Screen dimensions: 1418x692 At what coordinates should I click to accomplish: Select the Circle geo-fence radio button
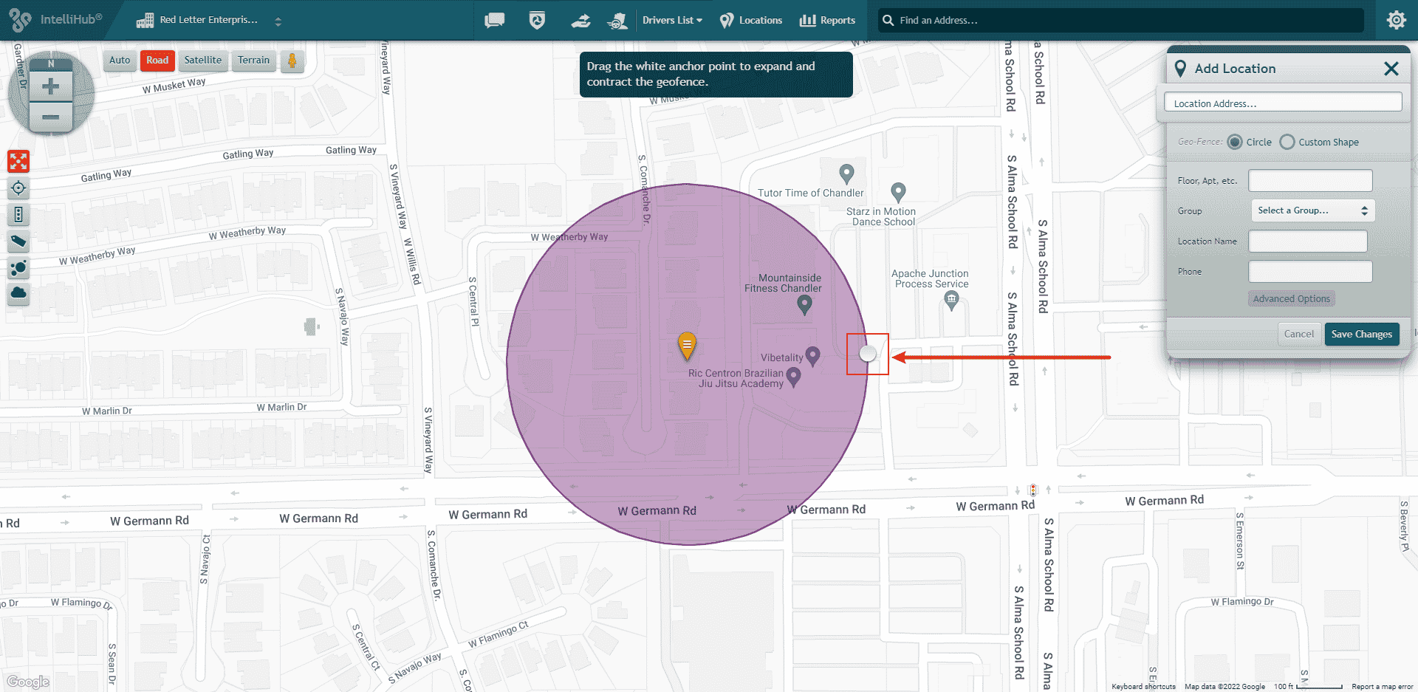1235,142
